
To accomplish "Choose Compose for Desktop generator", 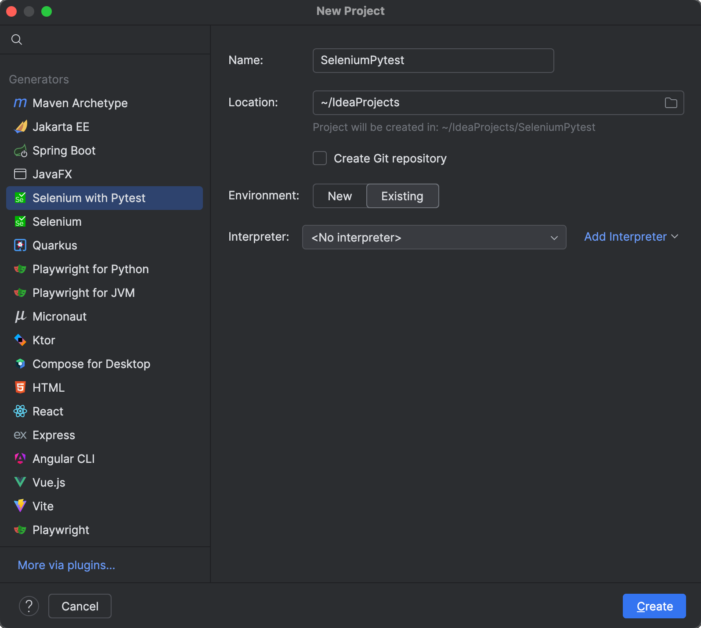I will coord(105,364).
